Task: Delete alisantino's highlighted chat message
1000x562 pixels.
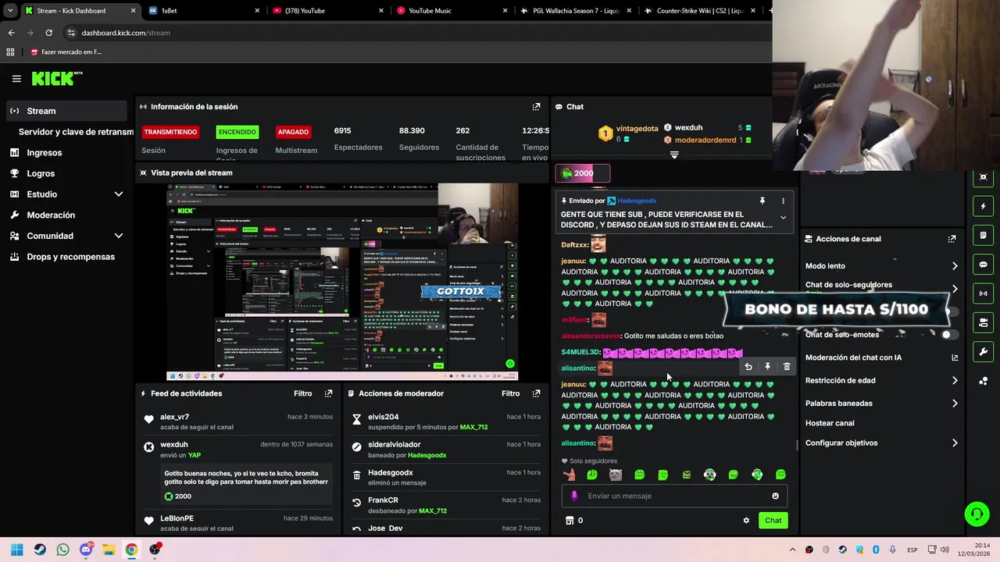Action: coord(787,367)
